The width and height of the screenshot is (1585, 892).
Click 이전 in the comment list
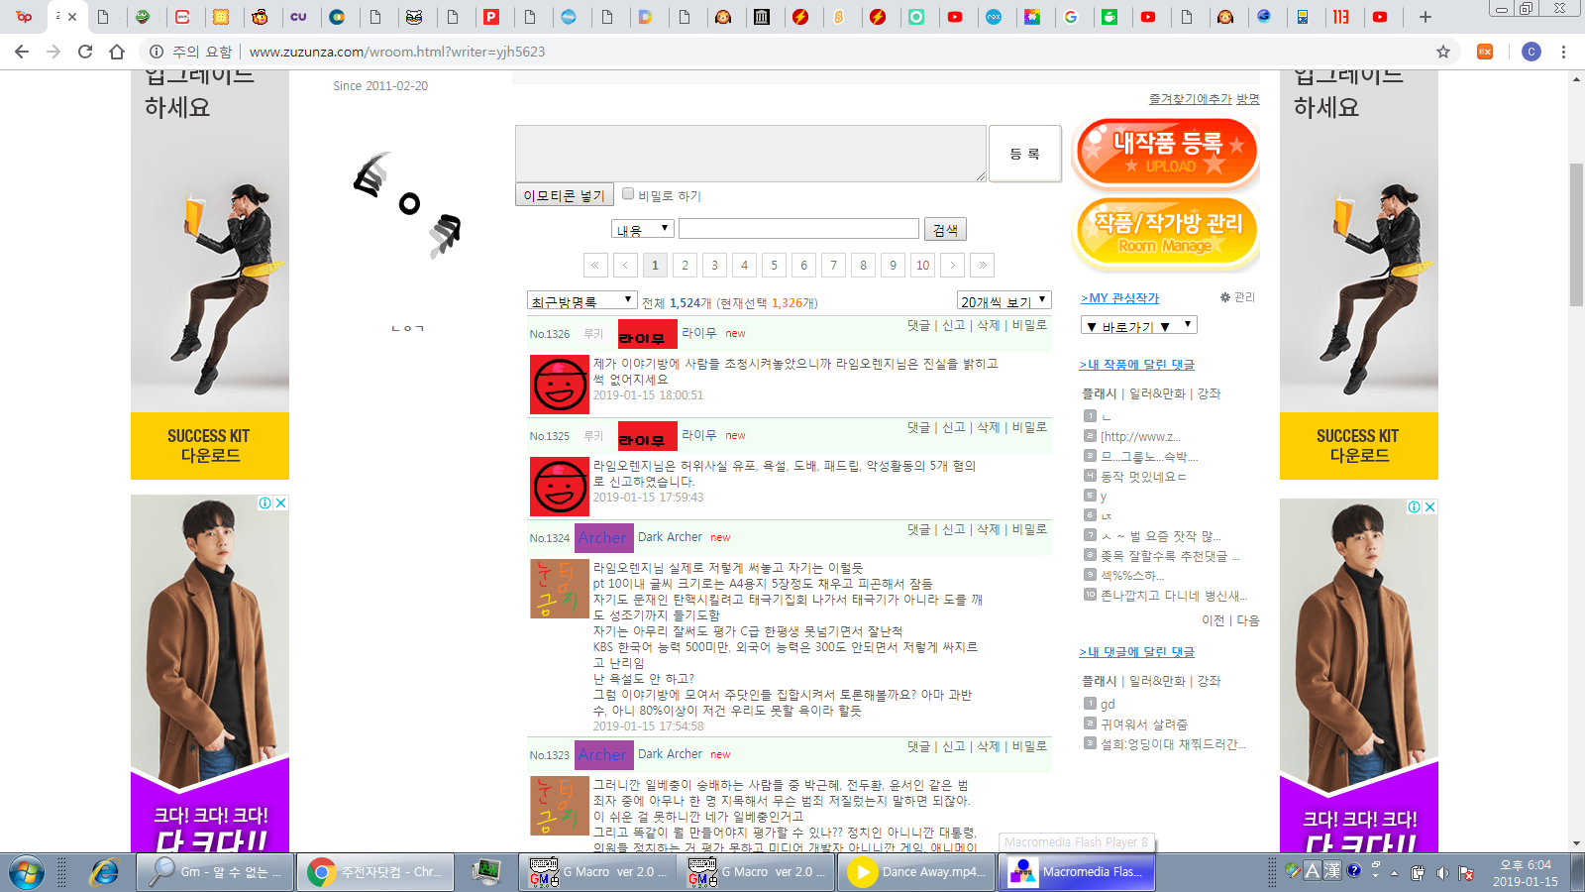[x=1213, y=620]
